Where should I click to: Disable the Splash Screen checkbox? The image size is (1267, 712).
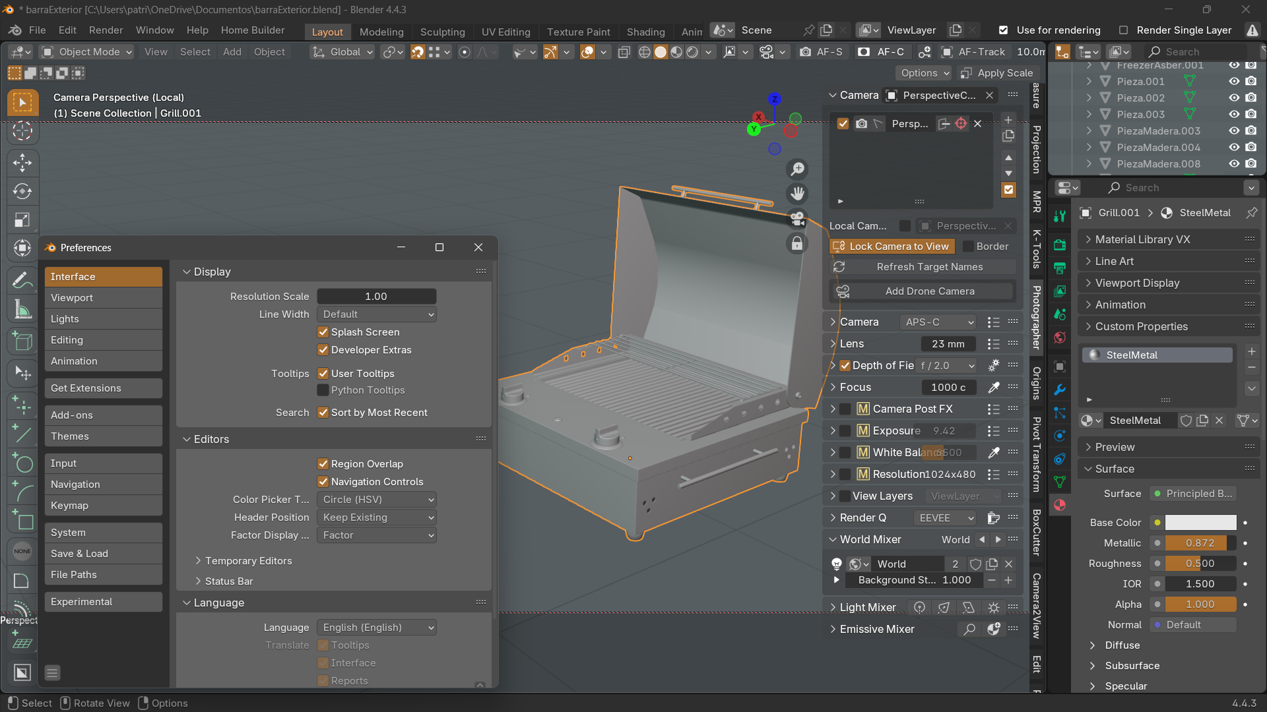(x=323, y=332)
